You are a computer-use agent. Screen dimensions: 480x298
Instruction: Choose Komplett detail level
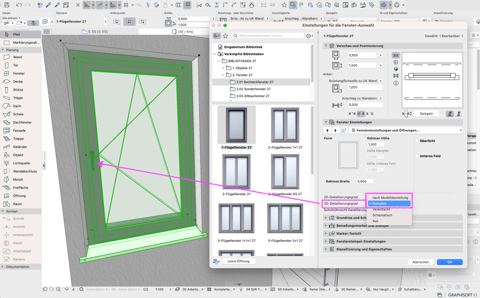[x=390, y=204]
